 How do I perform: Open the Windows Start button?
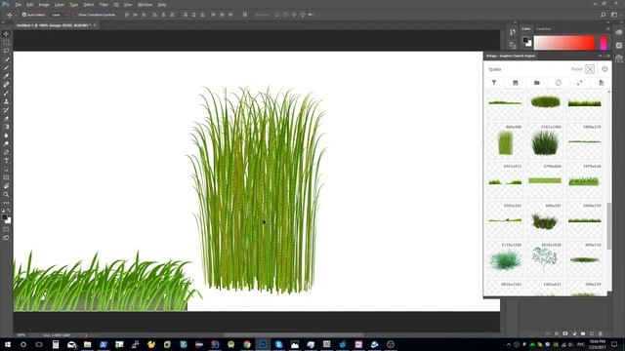[8, 344]
